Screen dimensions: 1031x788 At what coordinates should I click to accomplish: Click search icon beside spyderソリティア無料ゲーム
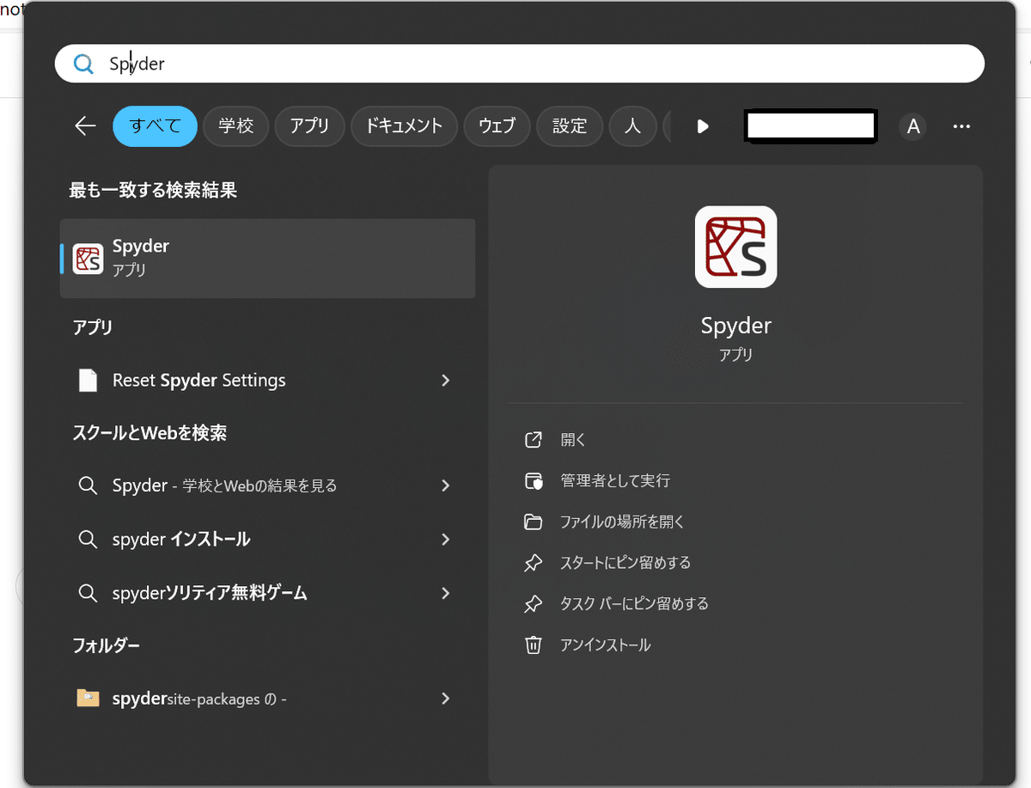pyautogui.click(x=88, y=593)
